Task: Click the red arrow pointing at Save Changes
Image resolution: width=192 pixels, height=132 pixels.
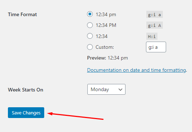Action: tap(76, 116)
